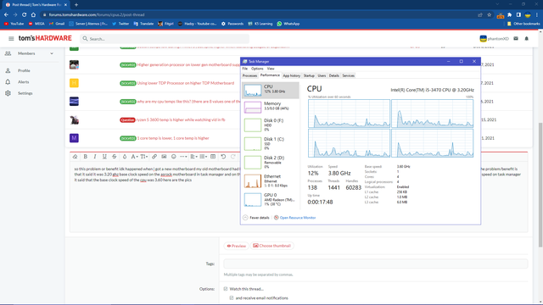Open text alignment dropdown
Image resolution: width=543 pixels, height=305 pixels.
pos(194,157)
